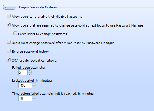Click the Logon Security Options heading text
Viewport: 154px width, 111px height.
pos(38,7)
